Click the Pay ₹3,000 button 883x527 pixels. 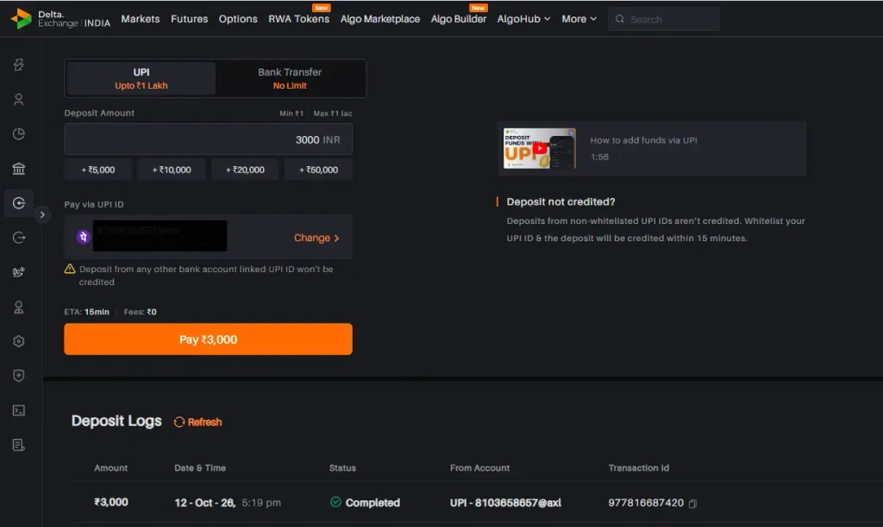click(209, 339)
